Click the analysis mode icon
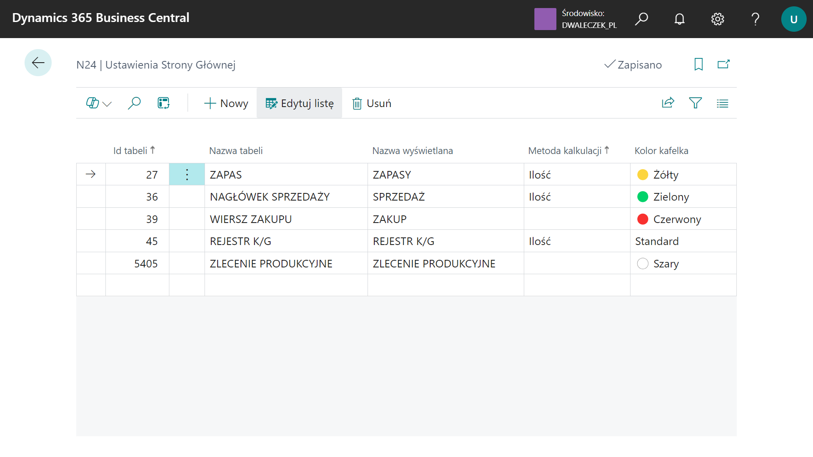Screen dimensions: 813x457 tap(163, 103)
